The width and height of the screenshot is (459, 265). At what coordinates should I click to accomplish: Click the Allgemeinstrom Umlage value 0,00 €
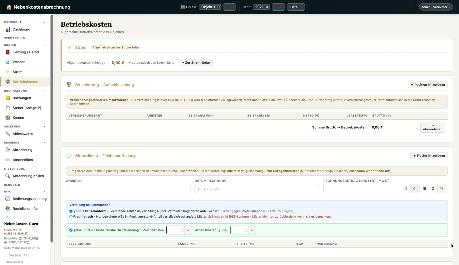pyautogui.click(x=118, y=63)
